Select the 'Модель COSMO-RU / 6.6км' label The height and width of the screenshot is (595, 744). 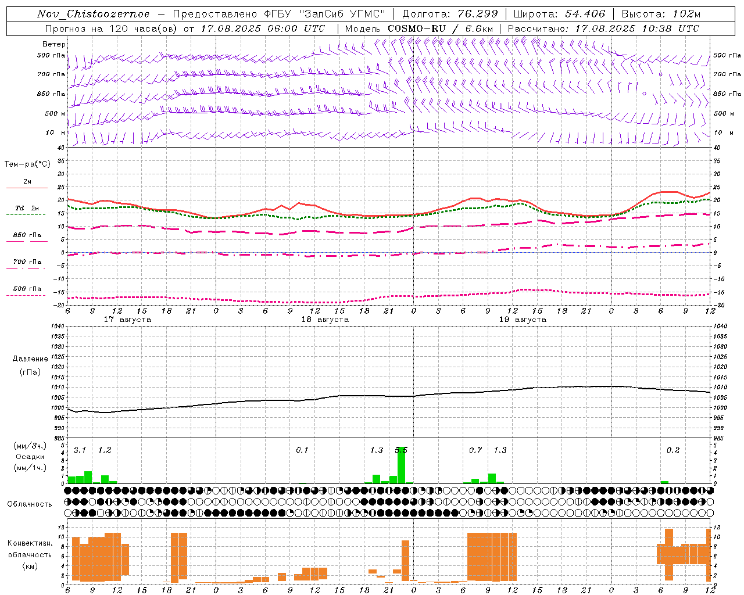(419, 28)
